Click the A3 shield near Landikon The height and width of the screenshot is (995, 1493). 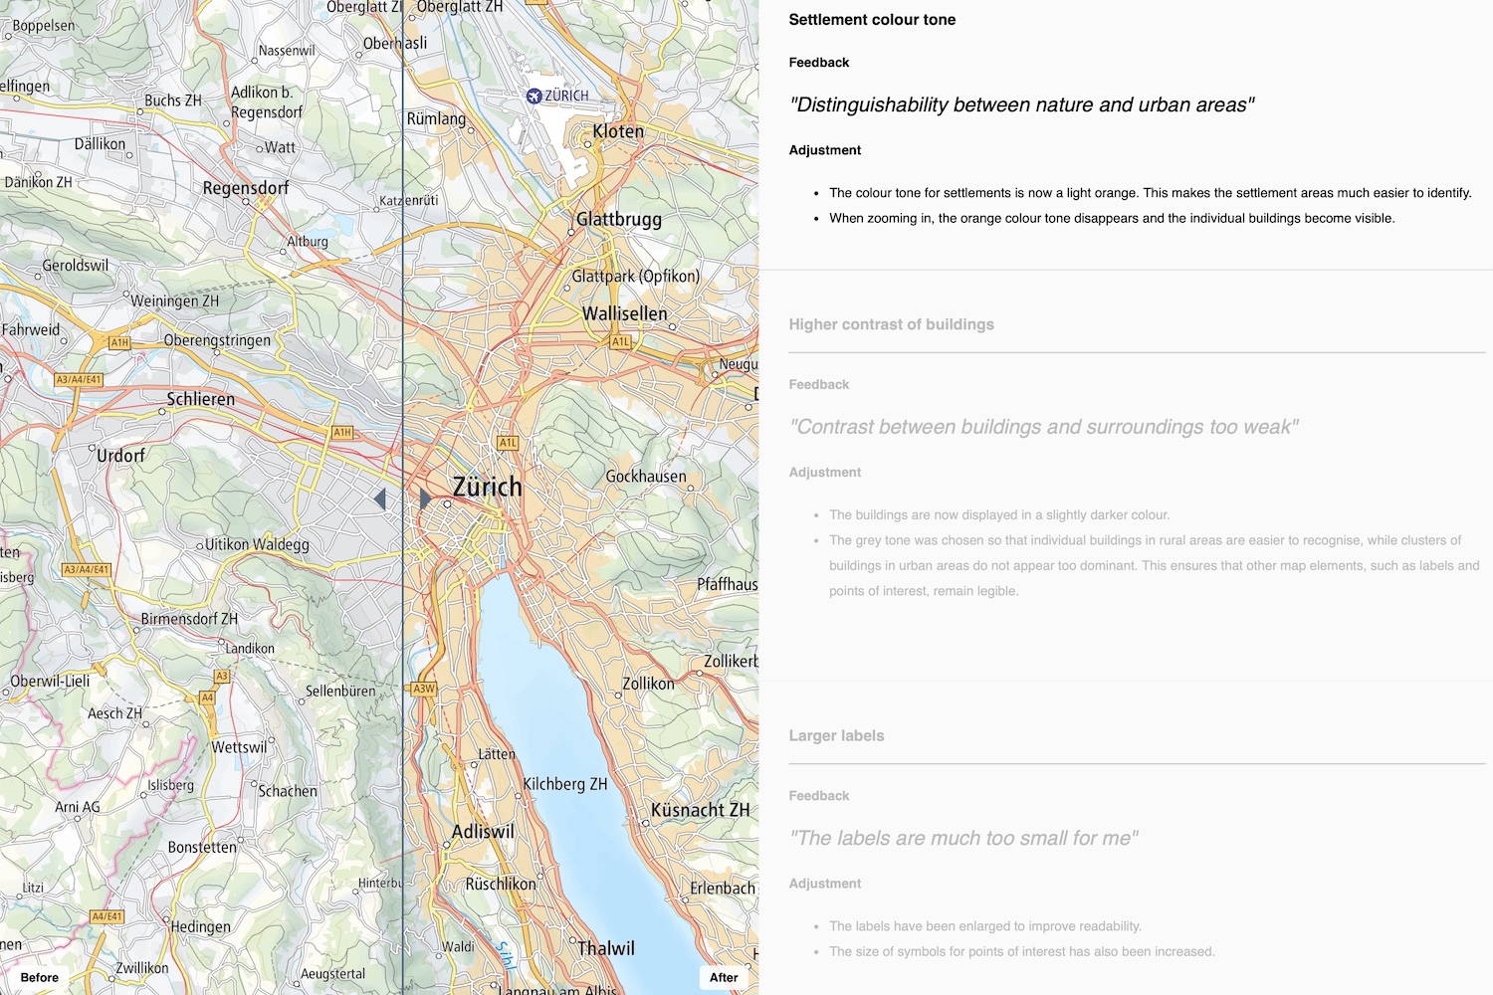click(x=222, y=676)
